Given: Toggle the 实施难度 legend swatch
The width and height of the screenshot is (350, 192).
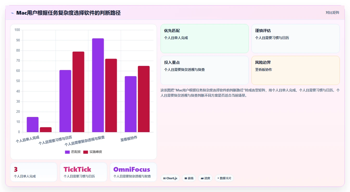Looking at the screenshot, I should (86, 152).
